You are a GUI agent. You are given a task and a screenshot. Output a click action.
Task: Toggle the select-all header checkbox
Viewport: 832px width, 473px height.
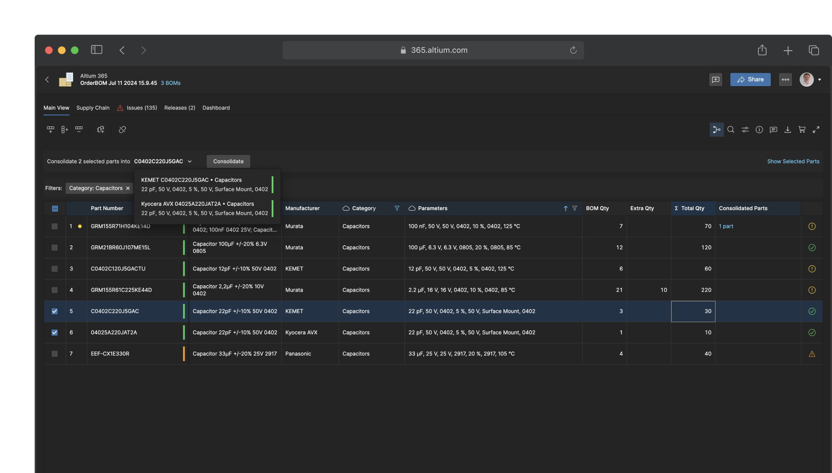[x=55, y=208]
